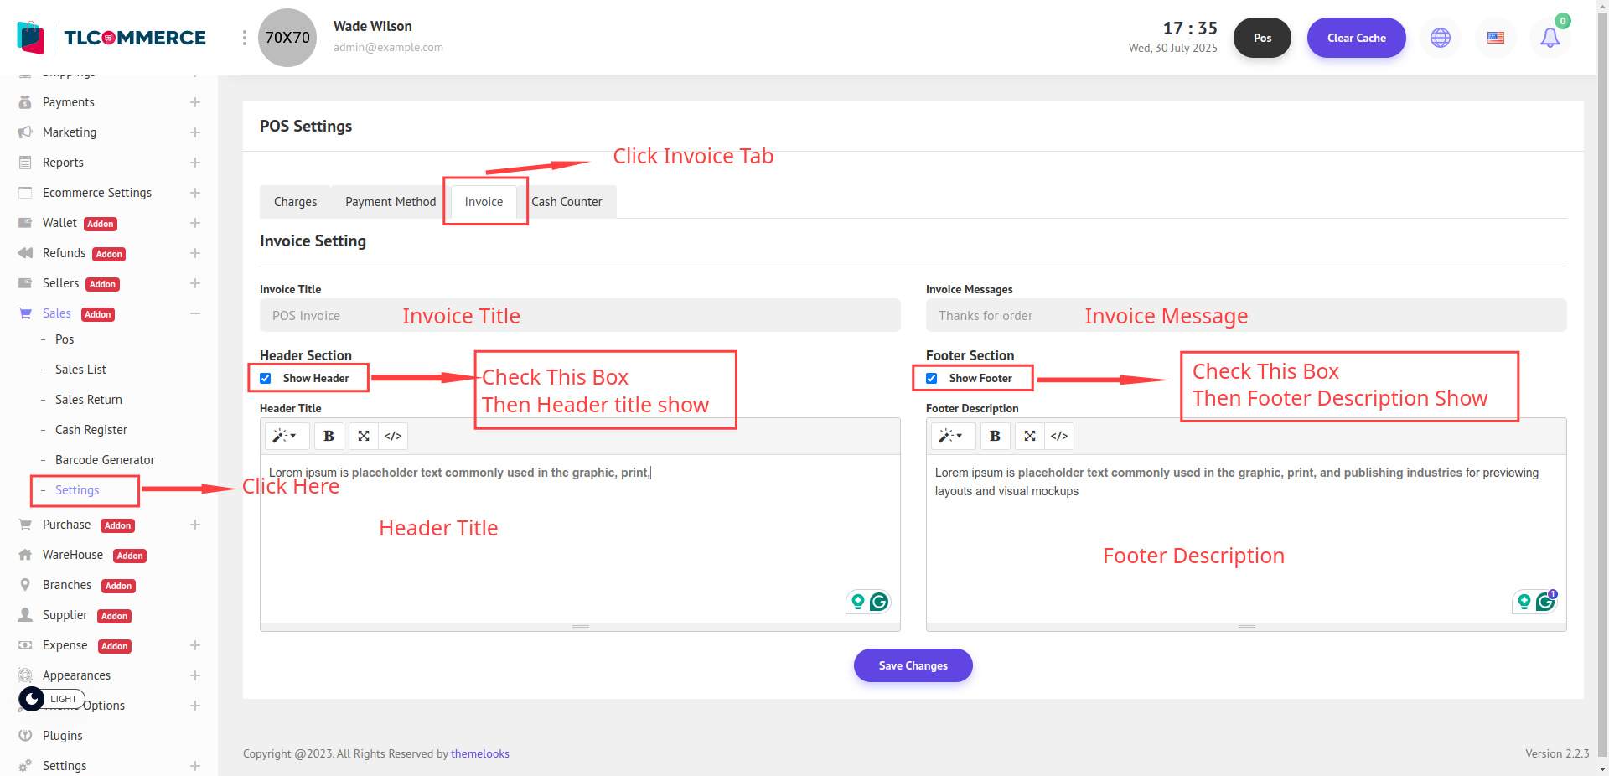Image resolution: width=1609 pixels, height=776 pixels.
Task: Open code view in Footer Description editor
Action: (1058, 436)
